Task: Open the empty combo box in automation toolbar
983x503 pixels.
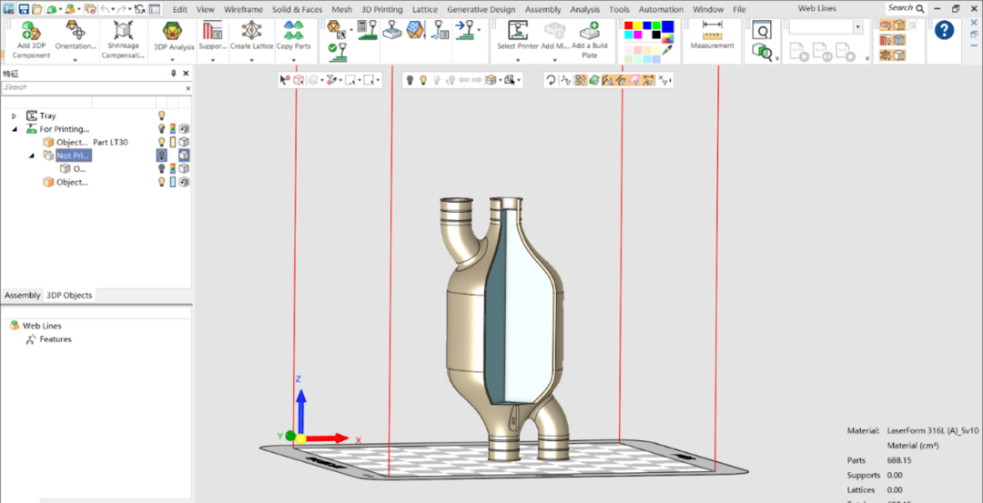Action: [826, 27]
